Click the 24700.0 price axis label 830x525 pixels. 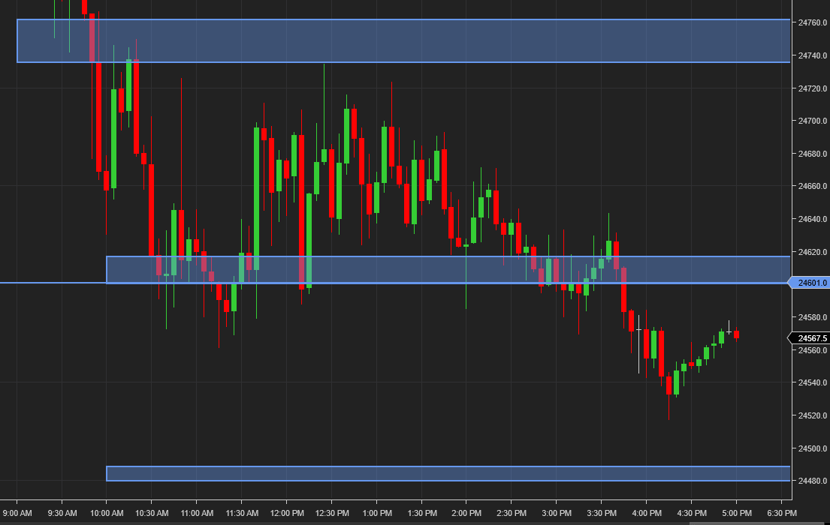tap(812, 121)
